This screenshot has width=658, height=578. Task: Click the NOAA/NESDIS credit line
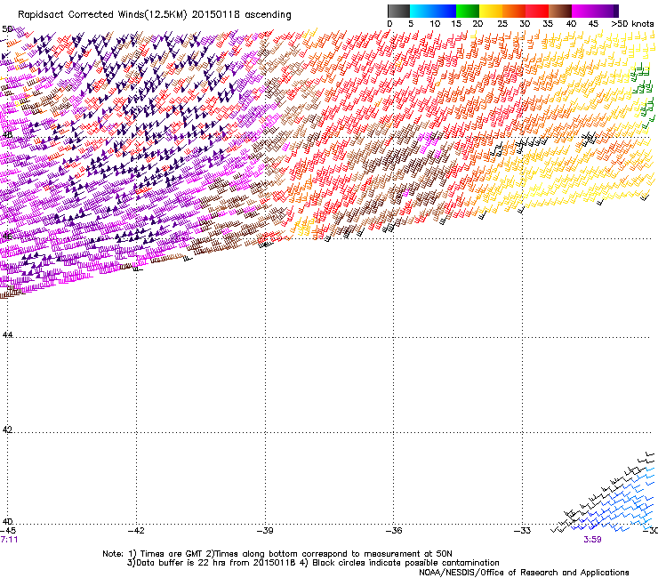tap(524, 573)
